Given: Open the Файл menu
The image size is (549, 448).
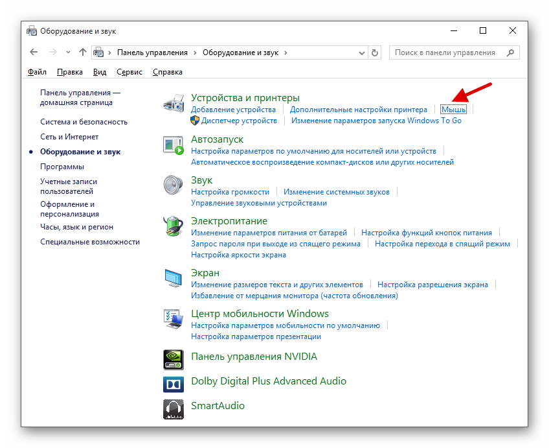Looking at the screenshot, I should click(37, 72).
